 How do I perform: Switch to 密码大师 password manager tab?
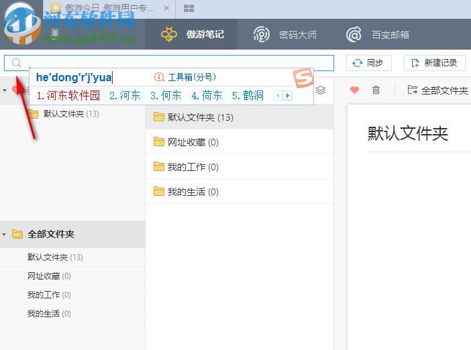[x=284, y=34]
